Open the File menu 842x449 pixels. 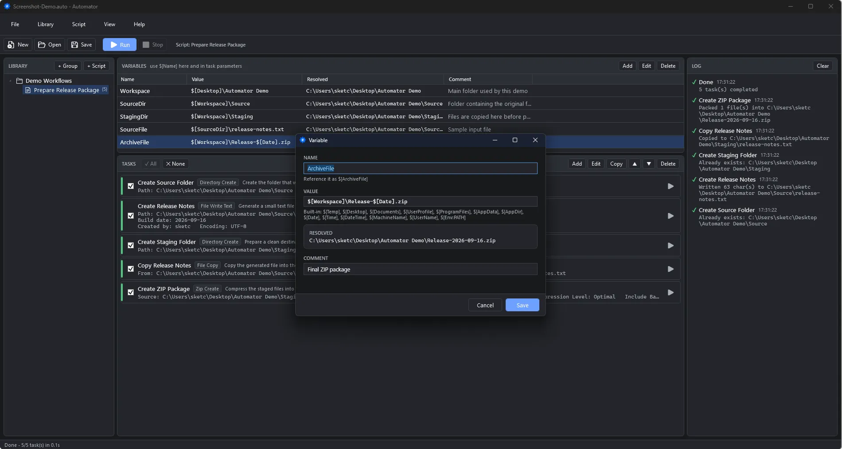[15, 24]
